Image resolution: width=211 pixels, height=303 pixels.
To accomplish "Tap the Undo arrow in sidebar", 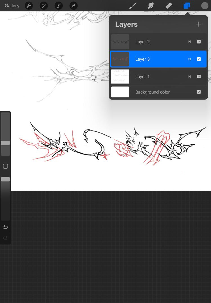I will [5, 227].
